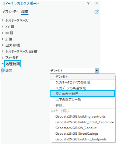This screenshot has height=145, width=116.
Task: Click the question mark in title bar
Action: point(88,3)
